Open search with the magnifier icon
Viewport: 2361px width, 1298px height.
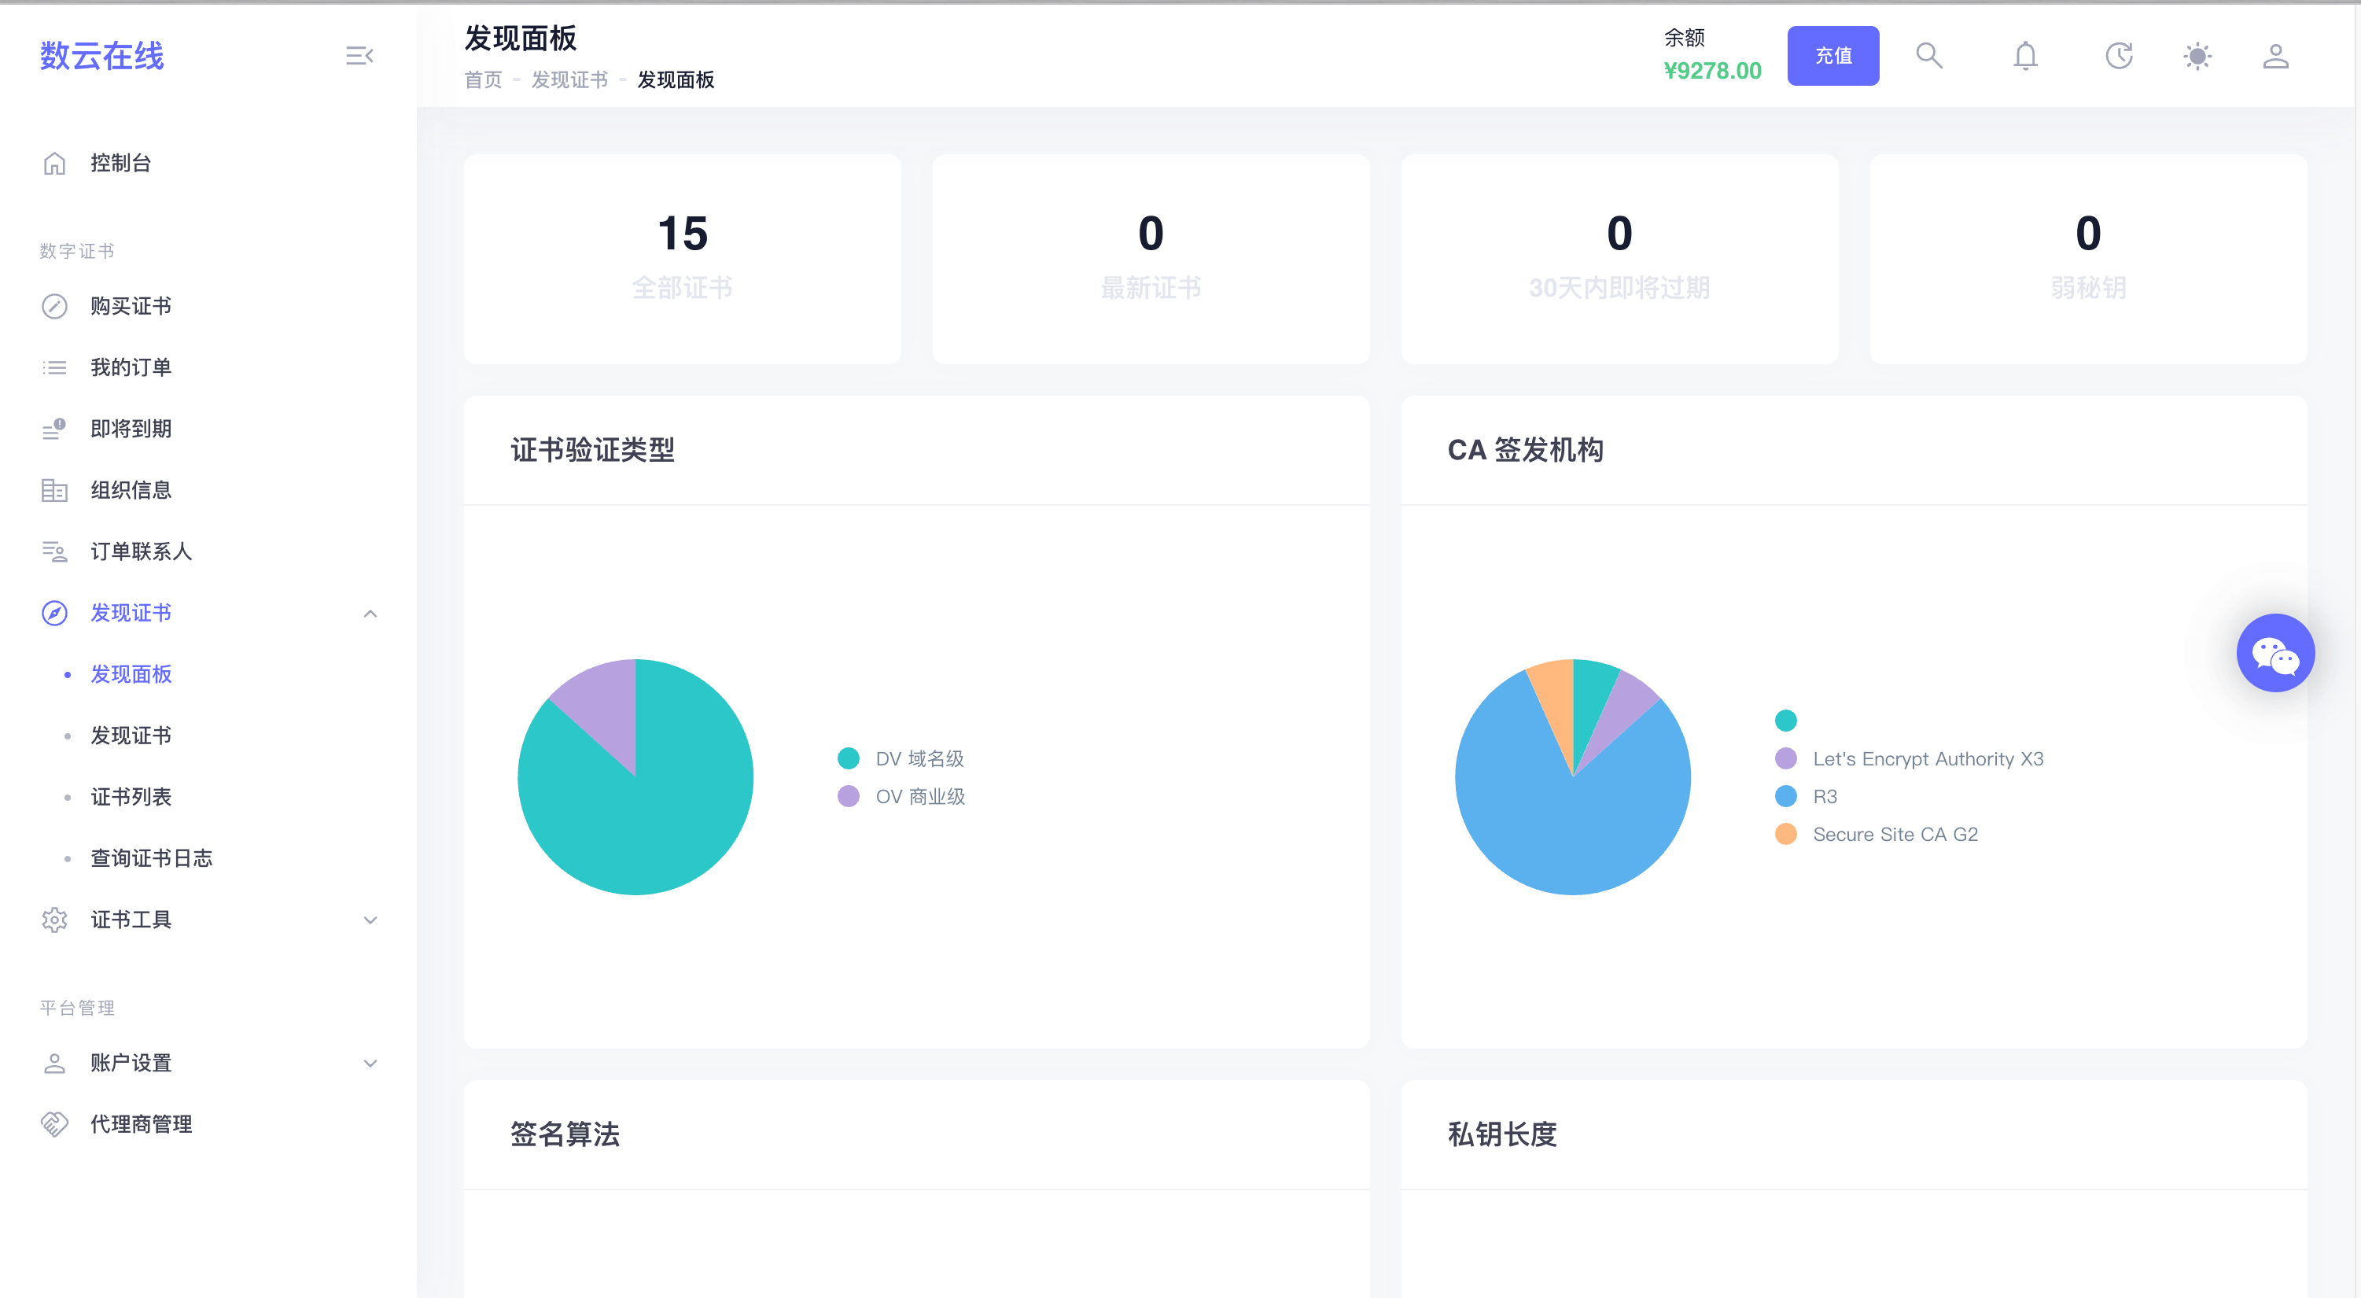click(1928, 56)
